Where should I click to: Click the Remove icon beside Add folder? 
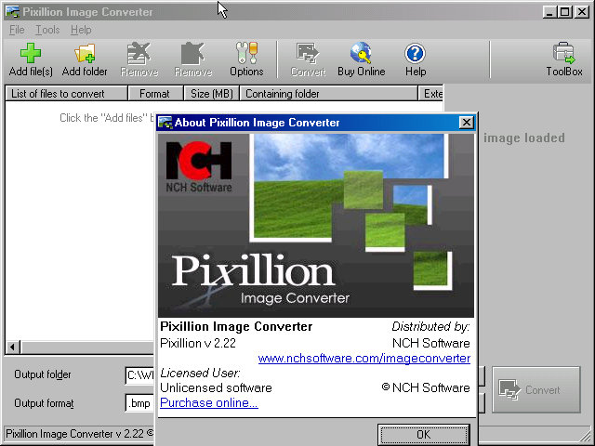click(139, 59)
